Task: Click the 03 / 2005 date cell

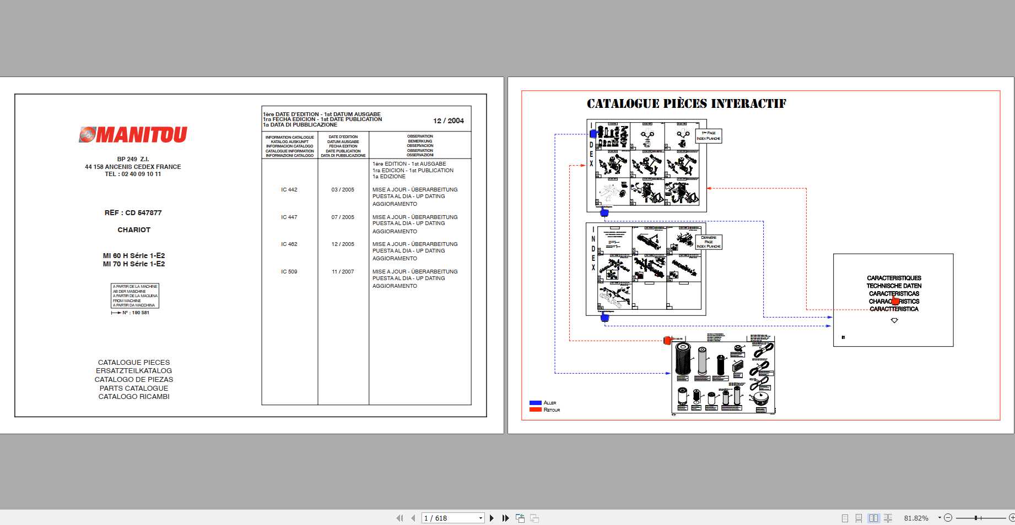Action: [343, 190]
